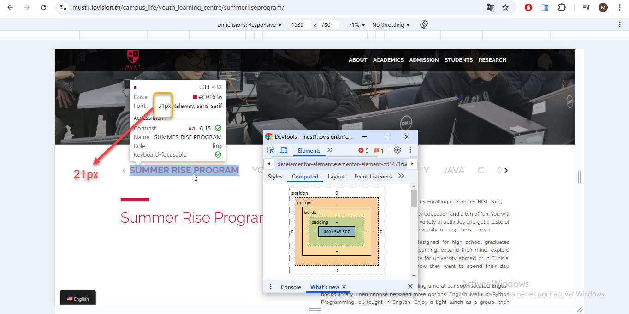This screenshot has width=629, height=314.
Task: Expand more DevTools panels next to Elements
Action: [x=330, y=150]
